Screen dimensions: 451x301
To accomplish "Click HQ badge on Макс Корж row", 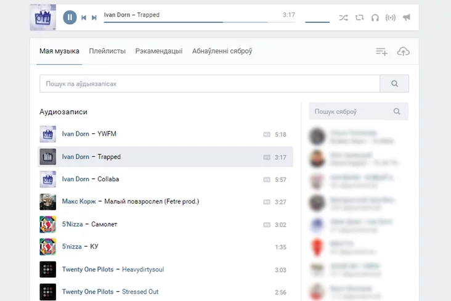I will pos(267,202).
